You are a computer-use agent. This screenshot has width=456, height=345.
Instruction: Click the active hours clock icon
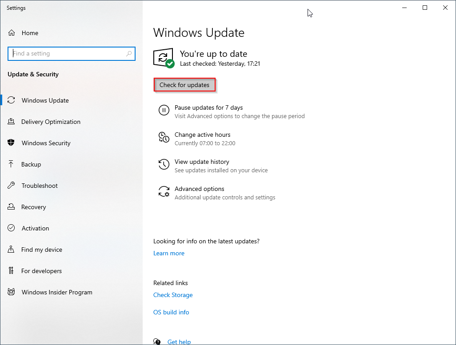click(x=164, y=137)
